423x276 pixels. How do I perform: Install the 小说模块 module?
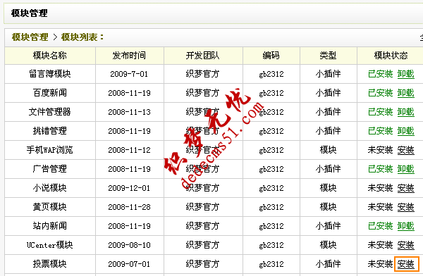click(406, 188)
